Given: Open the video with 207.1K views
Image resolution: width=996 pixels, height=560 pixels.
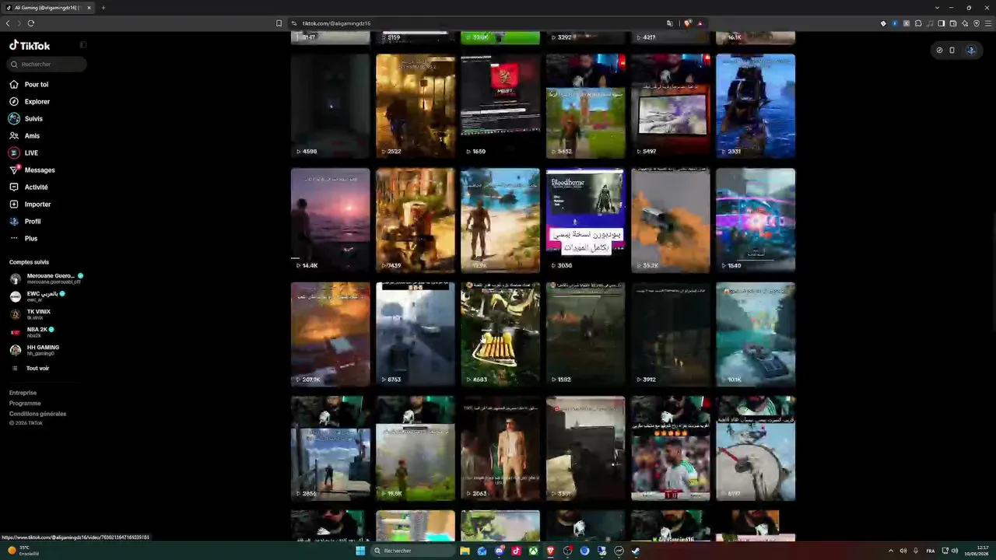Looking at the screenshot, I should coord(331,334).
